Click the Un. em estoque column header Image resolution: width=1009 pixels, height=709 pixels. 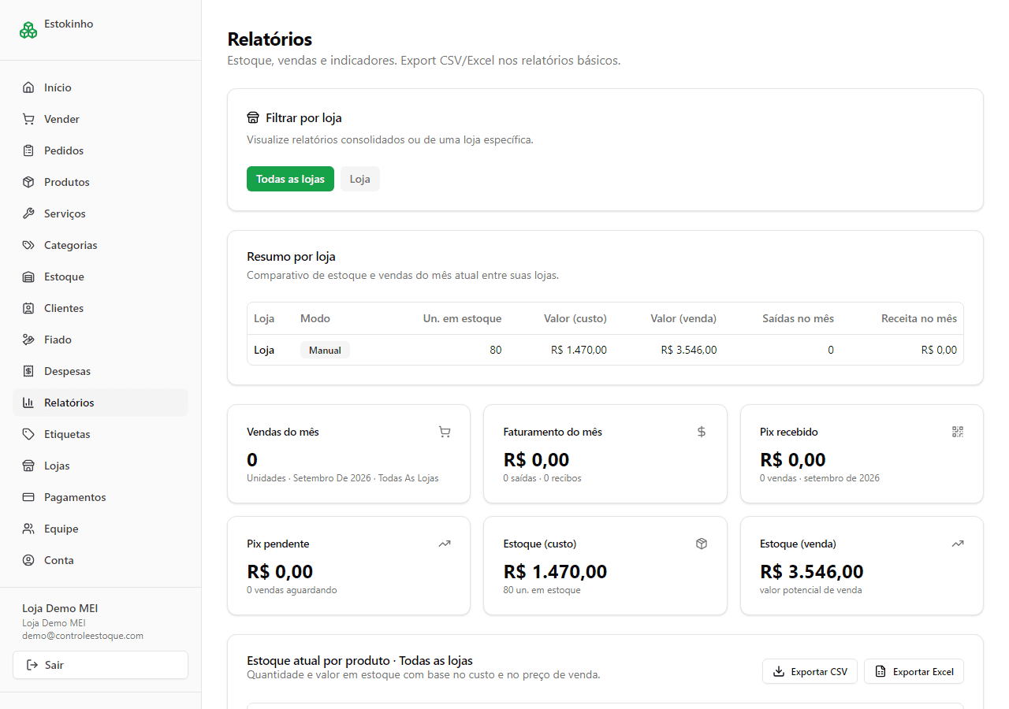(x=462, y=318)
